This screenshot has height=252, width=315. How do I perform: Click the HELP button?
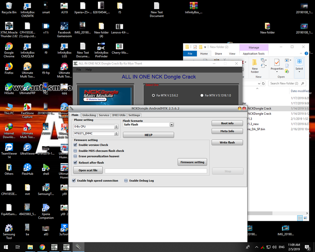(x=148, y=135)
